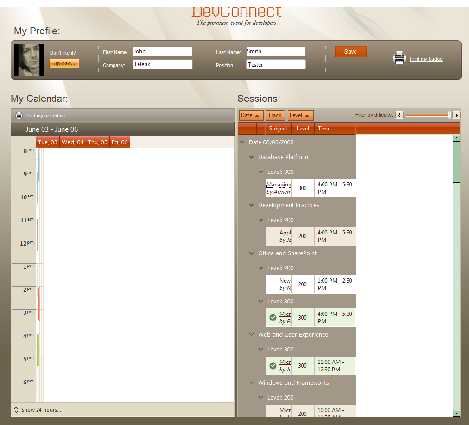
Task: Collapse the Web and User Experience group
Action: (x=252, y=334)
